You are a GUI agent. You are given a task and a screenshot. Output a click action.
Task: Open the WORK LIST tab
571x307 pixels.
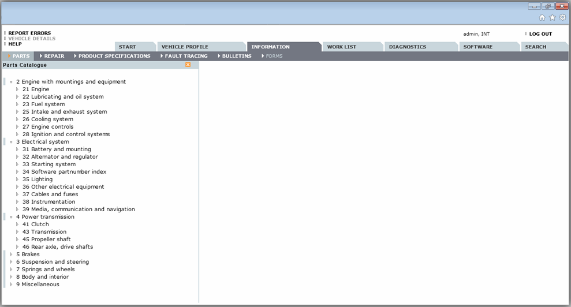coord(353,47)
